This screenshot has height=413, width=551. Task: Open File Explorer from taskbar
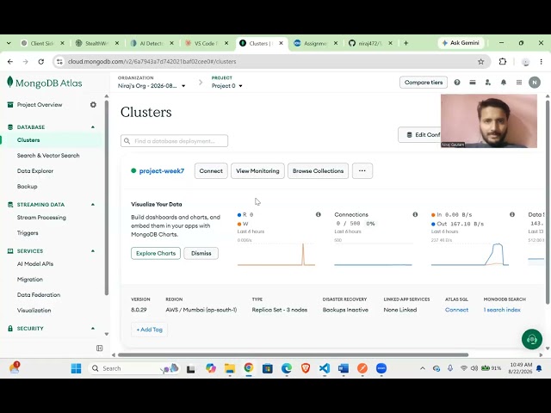click(x=230, y=368)
